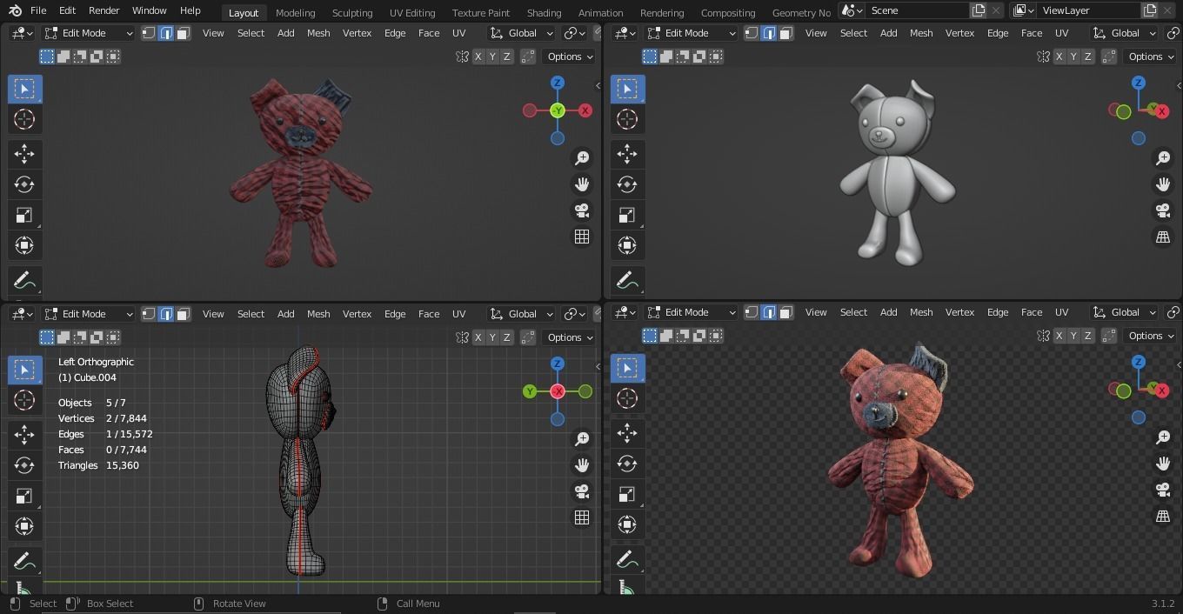Select the Rotate tool in bottom-left viewport

[24, 465]
